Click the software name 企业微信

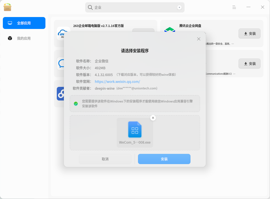pyautogui.click(x=102, y=61)
